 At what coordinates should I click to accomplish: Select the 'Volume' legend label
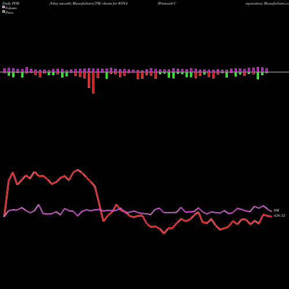[x=11, y=8]
